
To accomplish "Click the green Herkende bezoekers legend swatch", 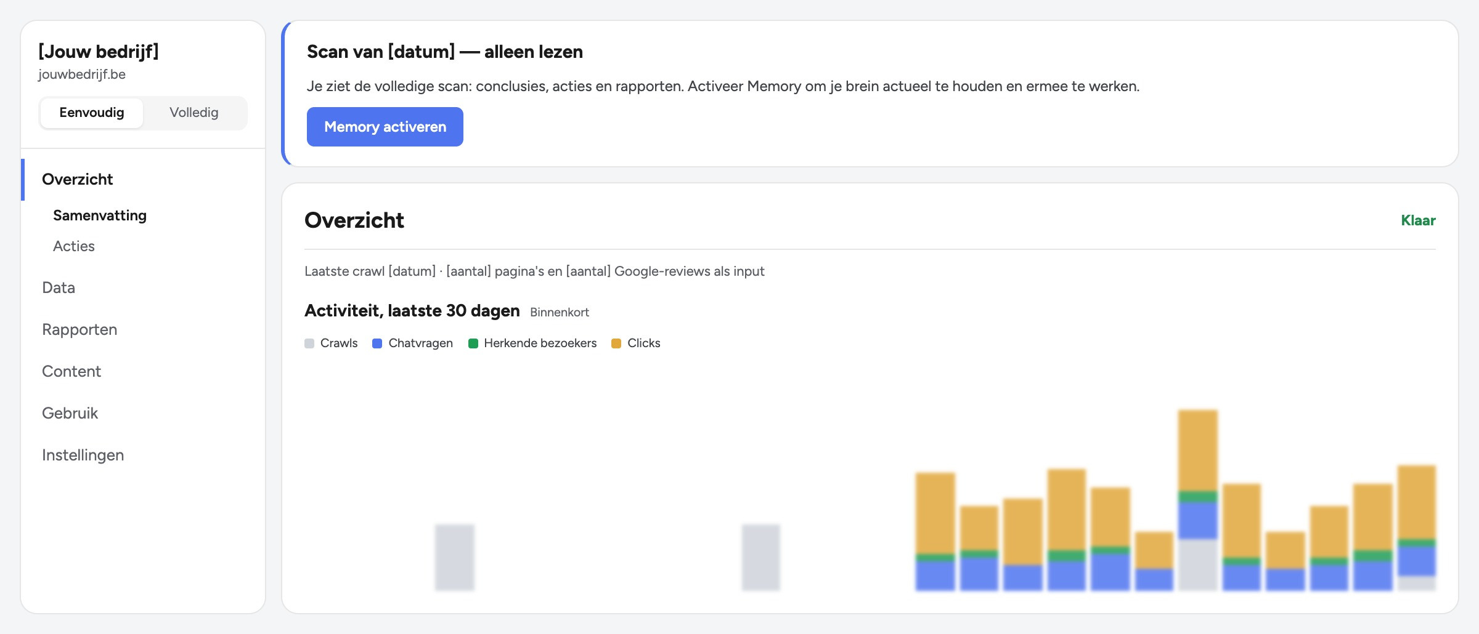I will click(473, 343).
